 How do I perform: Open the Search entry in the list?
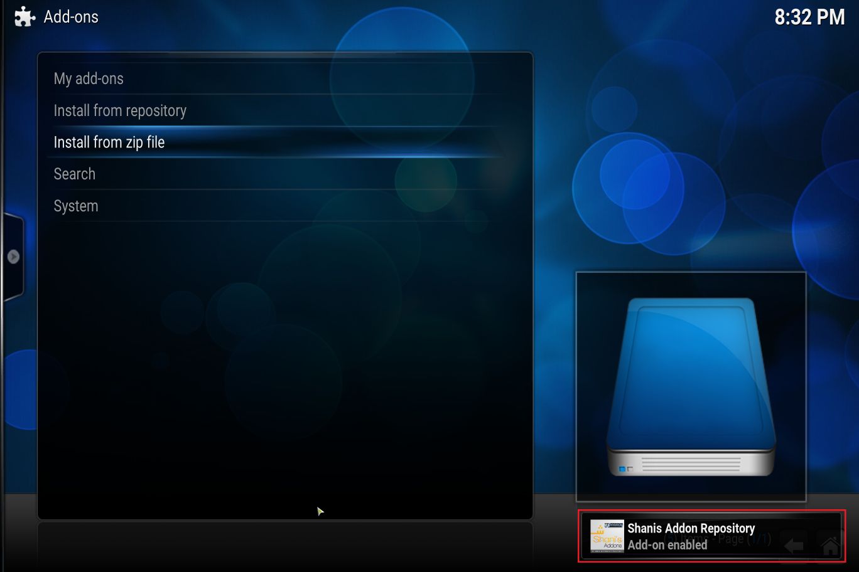pos(75,174)
